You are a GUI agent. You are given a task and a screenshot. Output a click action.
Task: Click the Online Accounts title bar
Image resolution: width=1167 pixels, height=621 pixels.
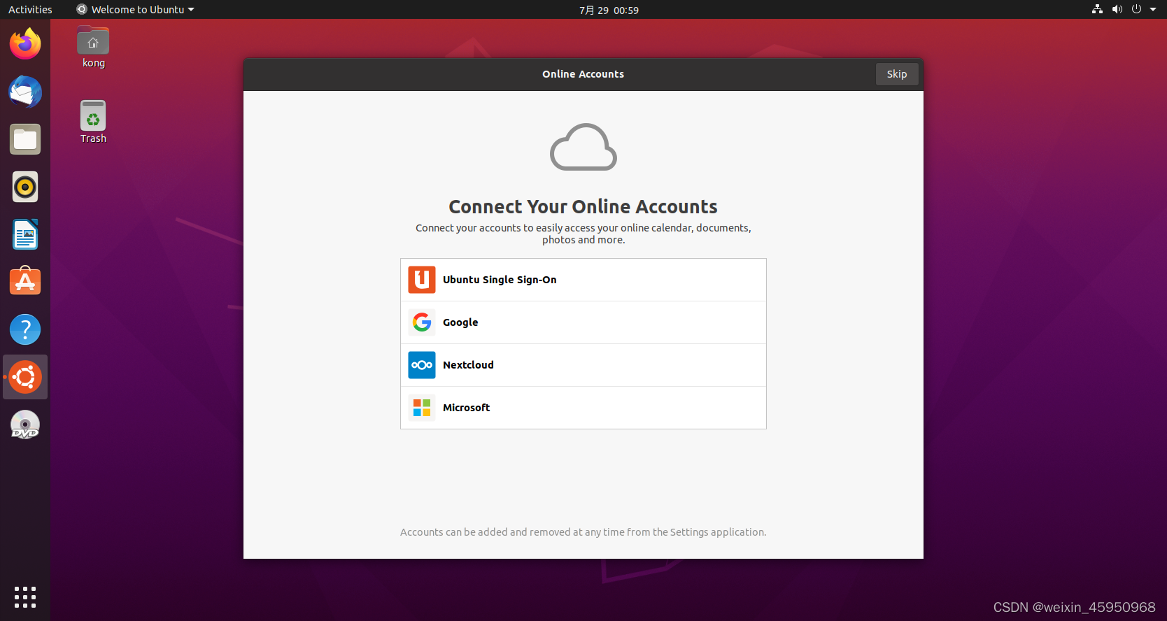583,74
